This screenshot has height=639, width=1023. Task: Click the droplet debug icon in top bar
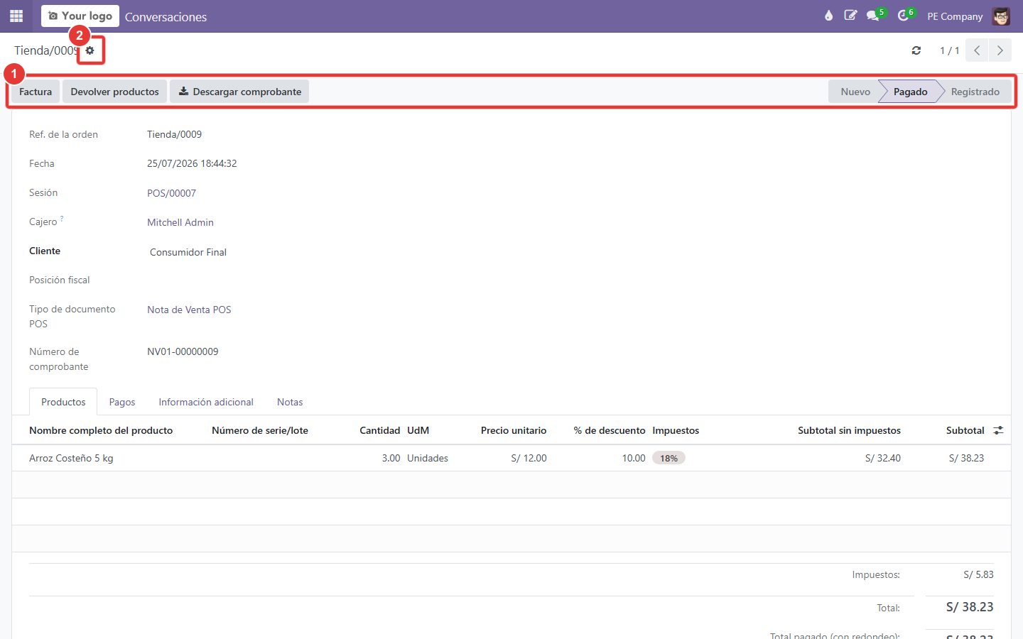point(828,16)
